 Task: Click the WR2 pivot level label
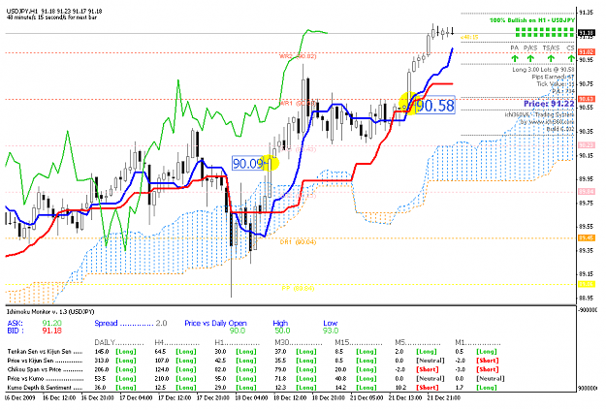(298, 56)
